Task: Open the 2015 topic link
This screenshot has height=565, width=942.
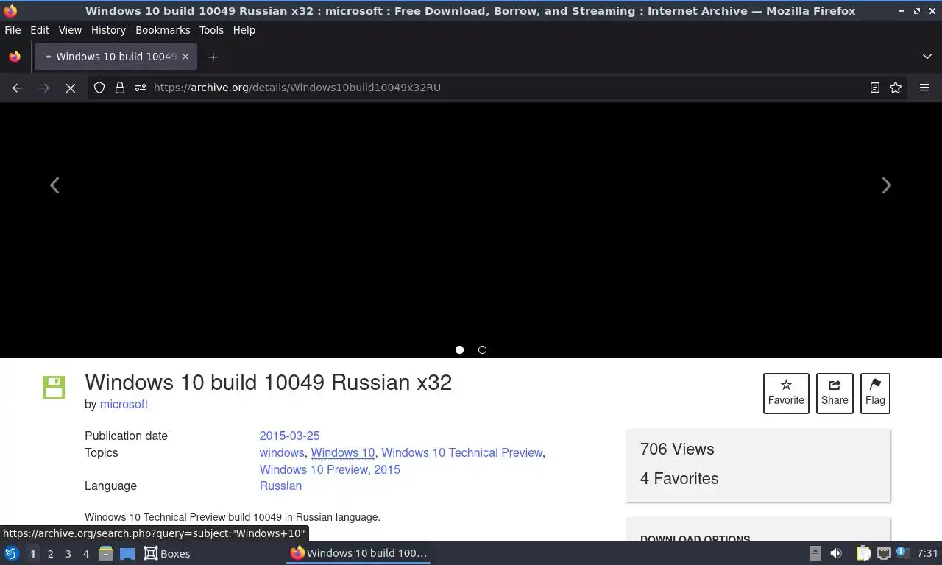Action: pyautogui.click(x=387, y=469)
